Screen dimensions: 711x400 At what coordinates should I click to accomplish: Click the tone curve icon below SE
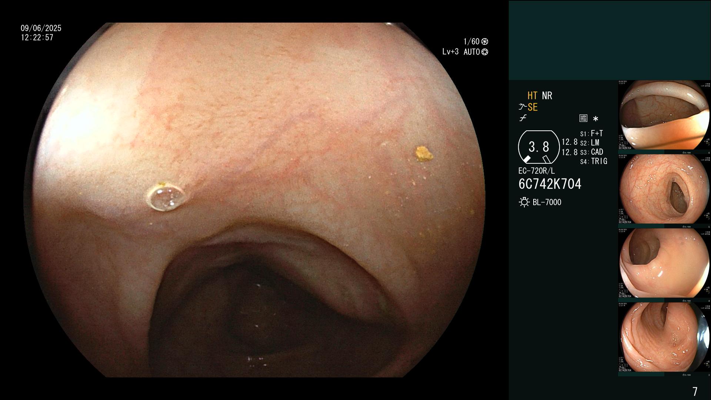click(523, 118)
